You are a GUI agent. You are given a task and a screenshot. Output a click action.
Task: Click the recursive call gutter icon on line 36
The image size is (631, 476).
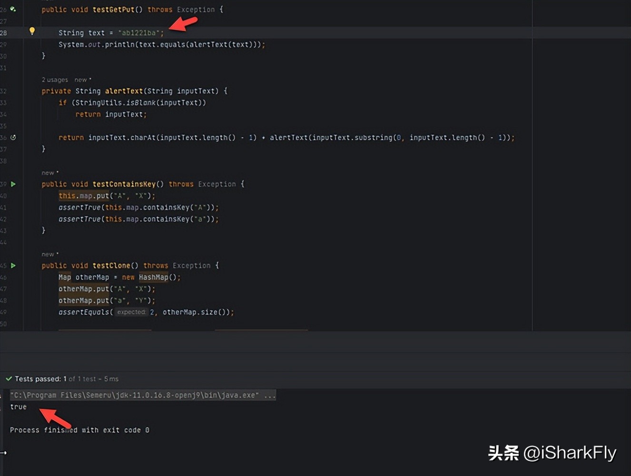pos(13,137)
